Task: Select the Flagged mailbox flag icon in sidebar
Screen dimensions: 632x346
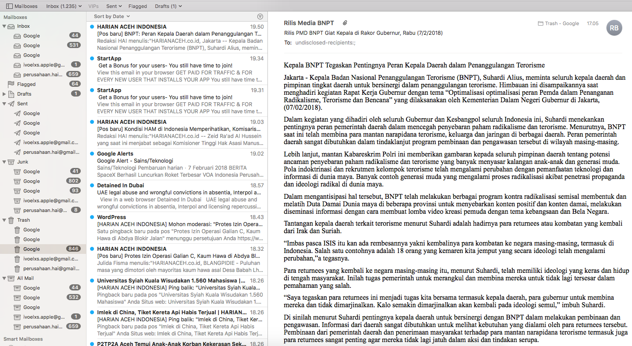Action: 11,84
